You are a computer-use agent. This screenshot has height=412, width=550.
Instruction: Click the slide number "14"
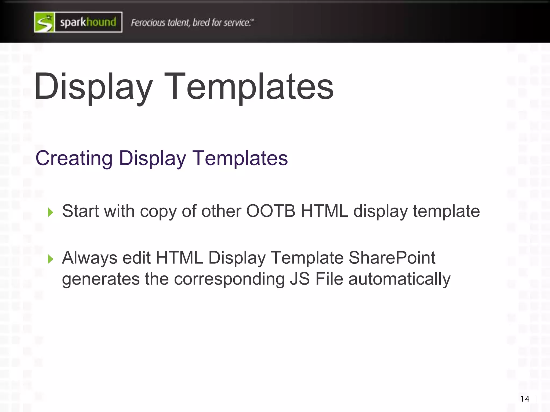tap(525, 399)
